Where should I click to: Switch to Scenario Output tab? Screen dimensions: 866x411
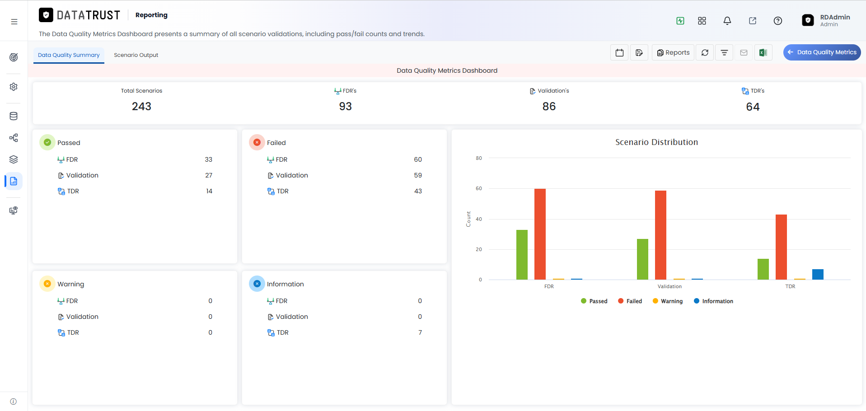click(136, 55)
